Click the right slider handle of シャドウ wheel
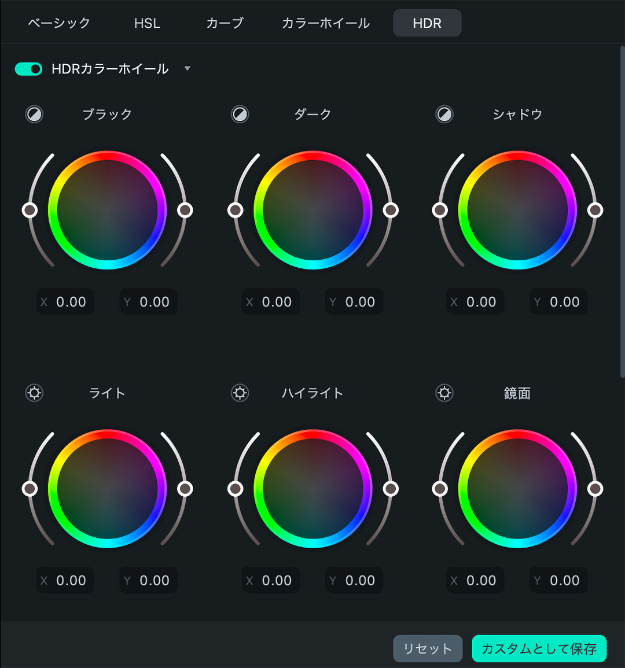 coord(595,210)
